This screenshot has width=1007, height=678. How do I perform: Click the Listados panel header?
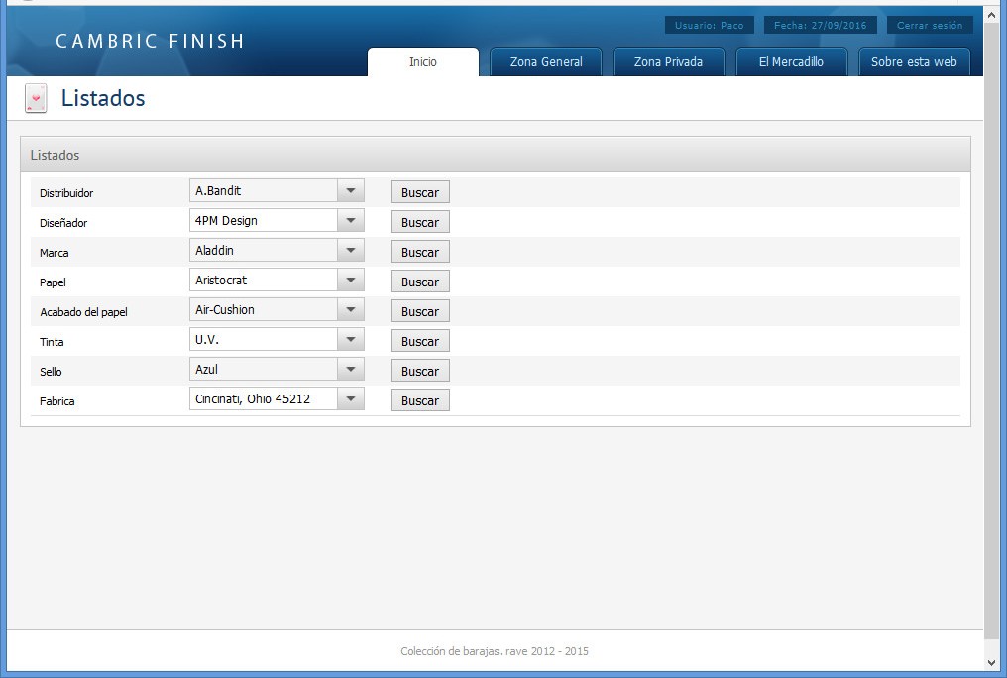tap(496, 155)
